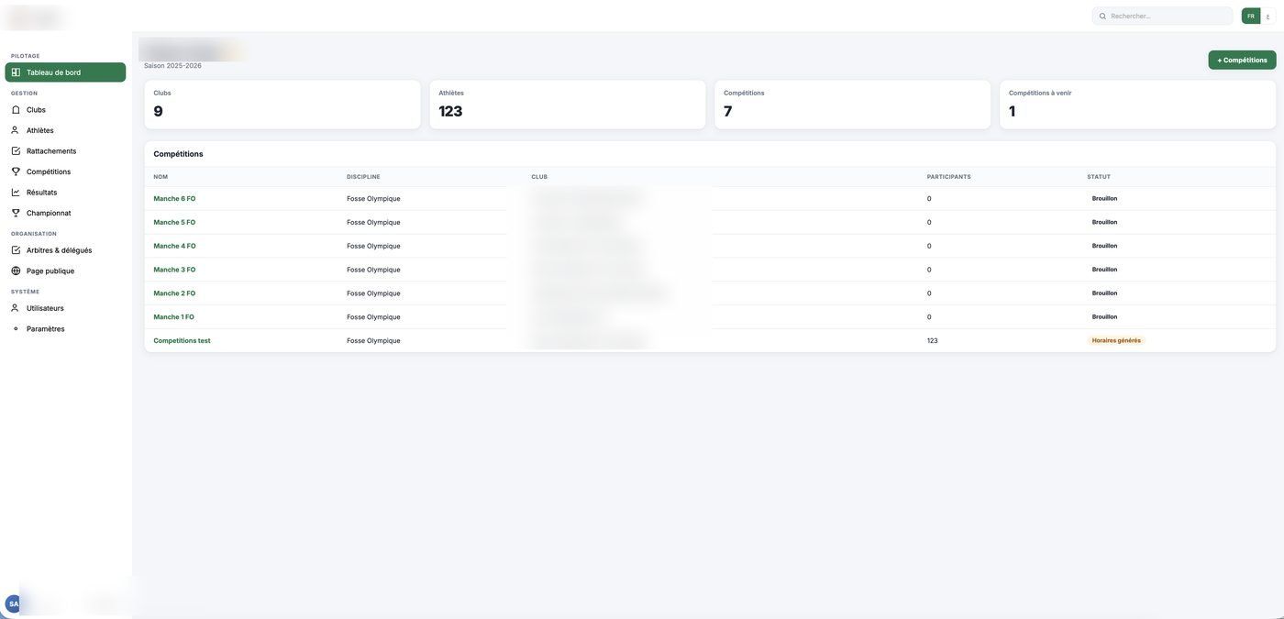
Task: Click the Championnat trophy icon
Action: tap(16, 213)
